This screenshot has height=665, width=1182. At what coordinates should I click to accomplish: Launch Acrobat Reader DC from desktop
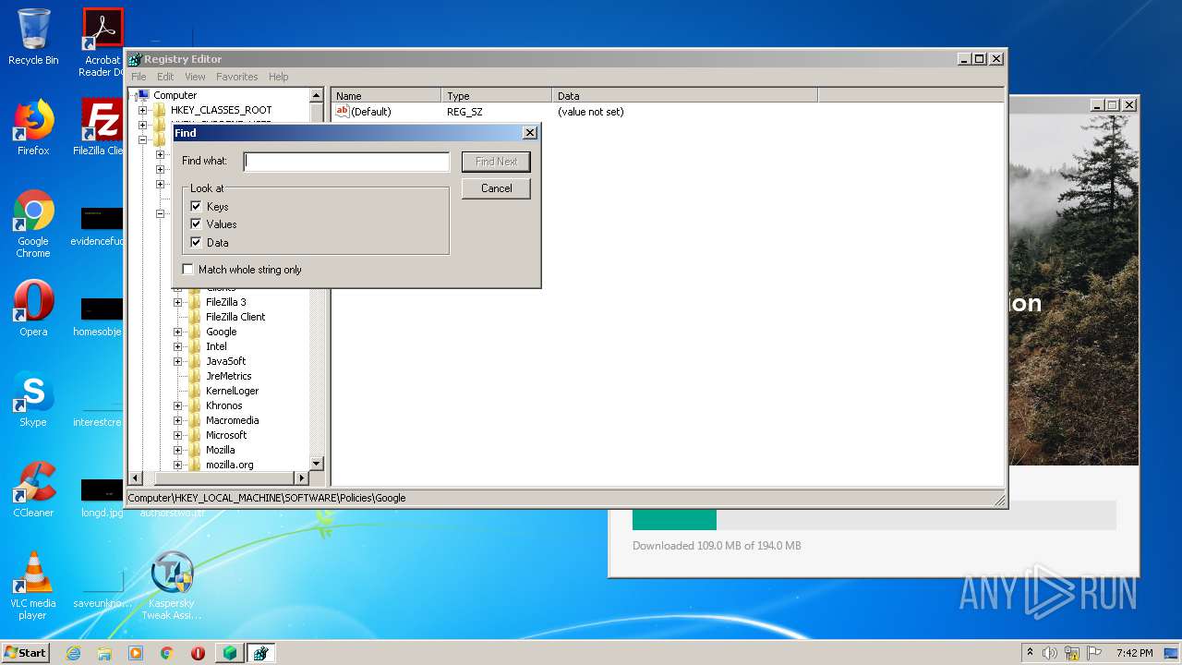(x=103, y=42)
